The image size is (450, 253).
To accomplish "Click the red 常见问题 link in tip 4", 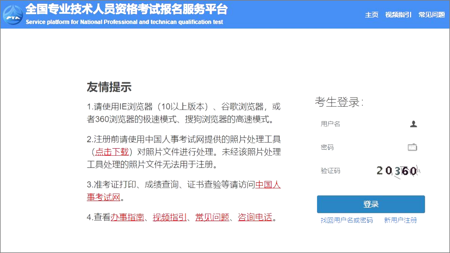I will click(212, 217).
